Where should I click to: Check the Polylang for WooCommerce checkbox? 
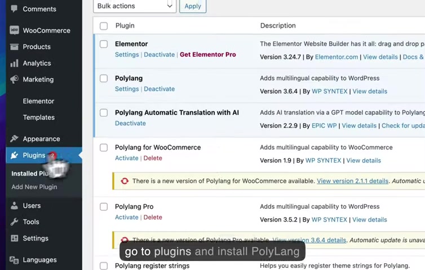(x=104, y=147)
